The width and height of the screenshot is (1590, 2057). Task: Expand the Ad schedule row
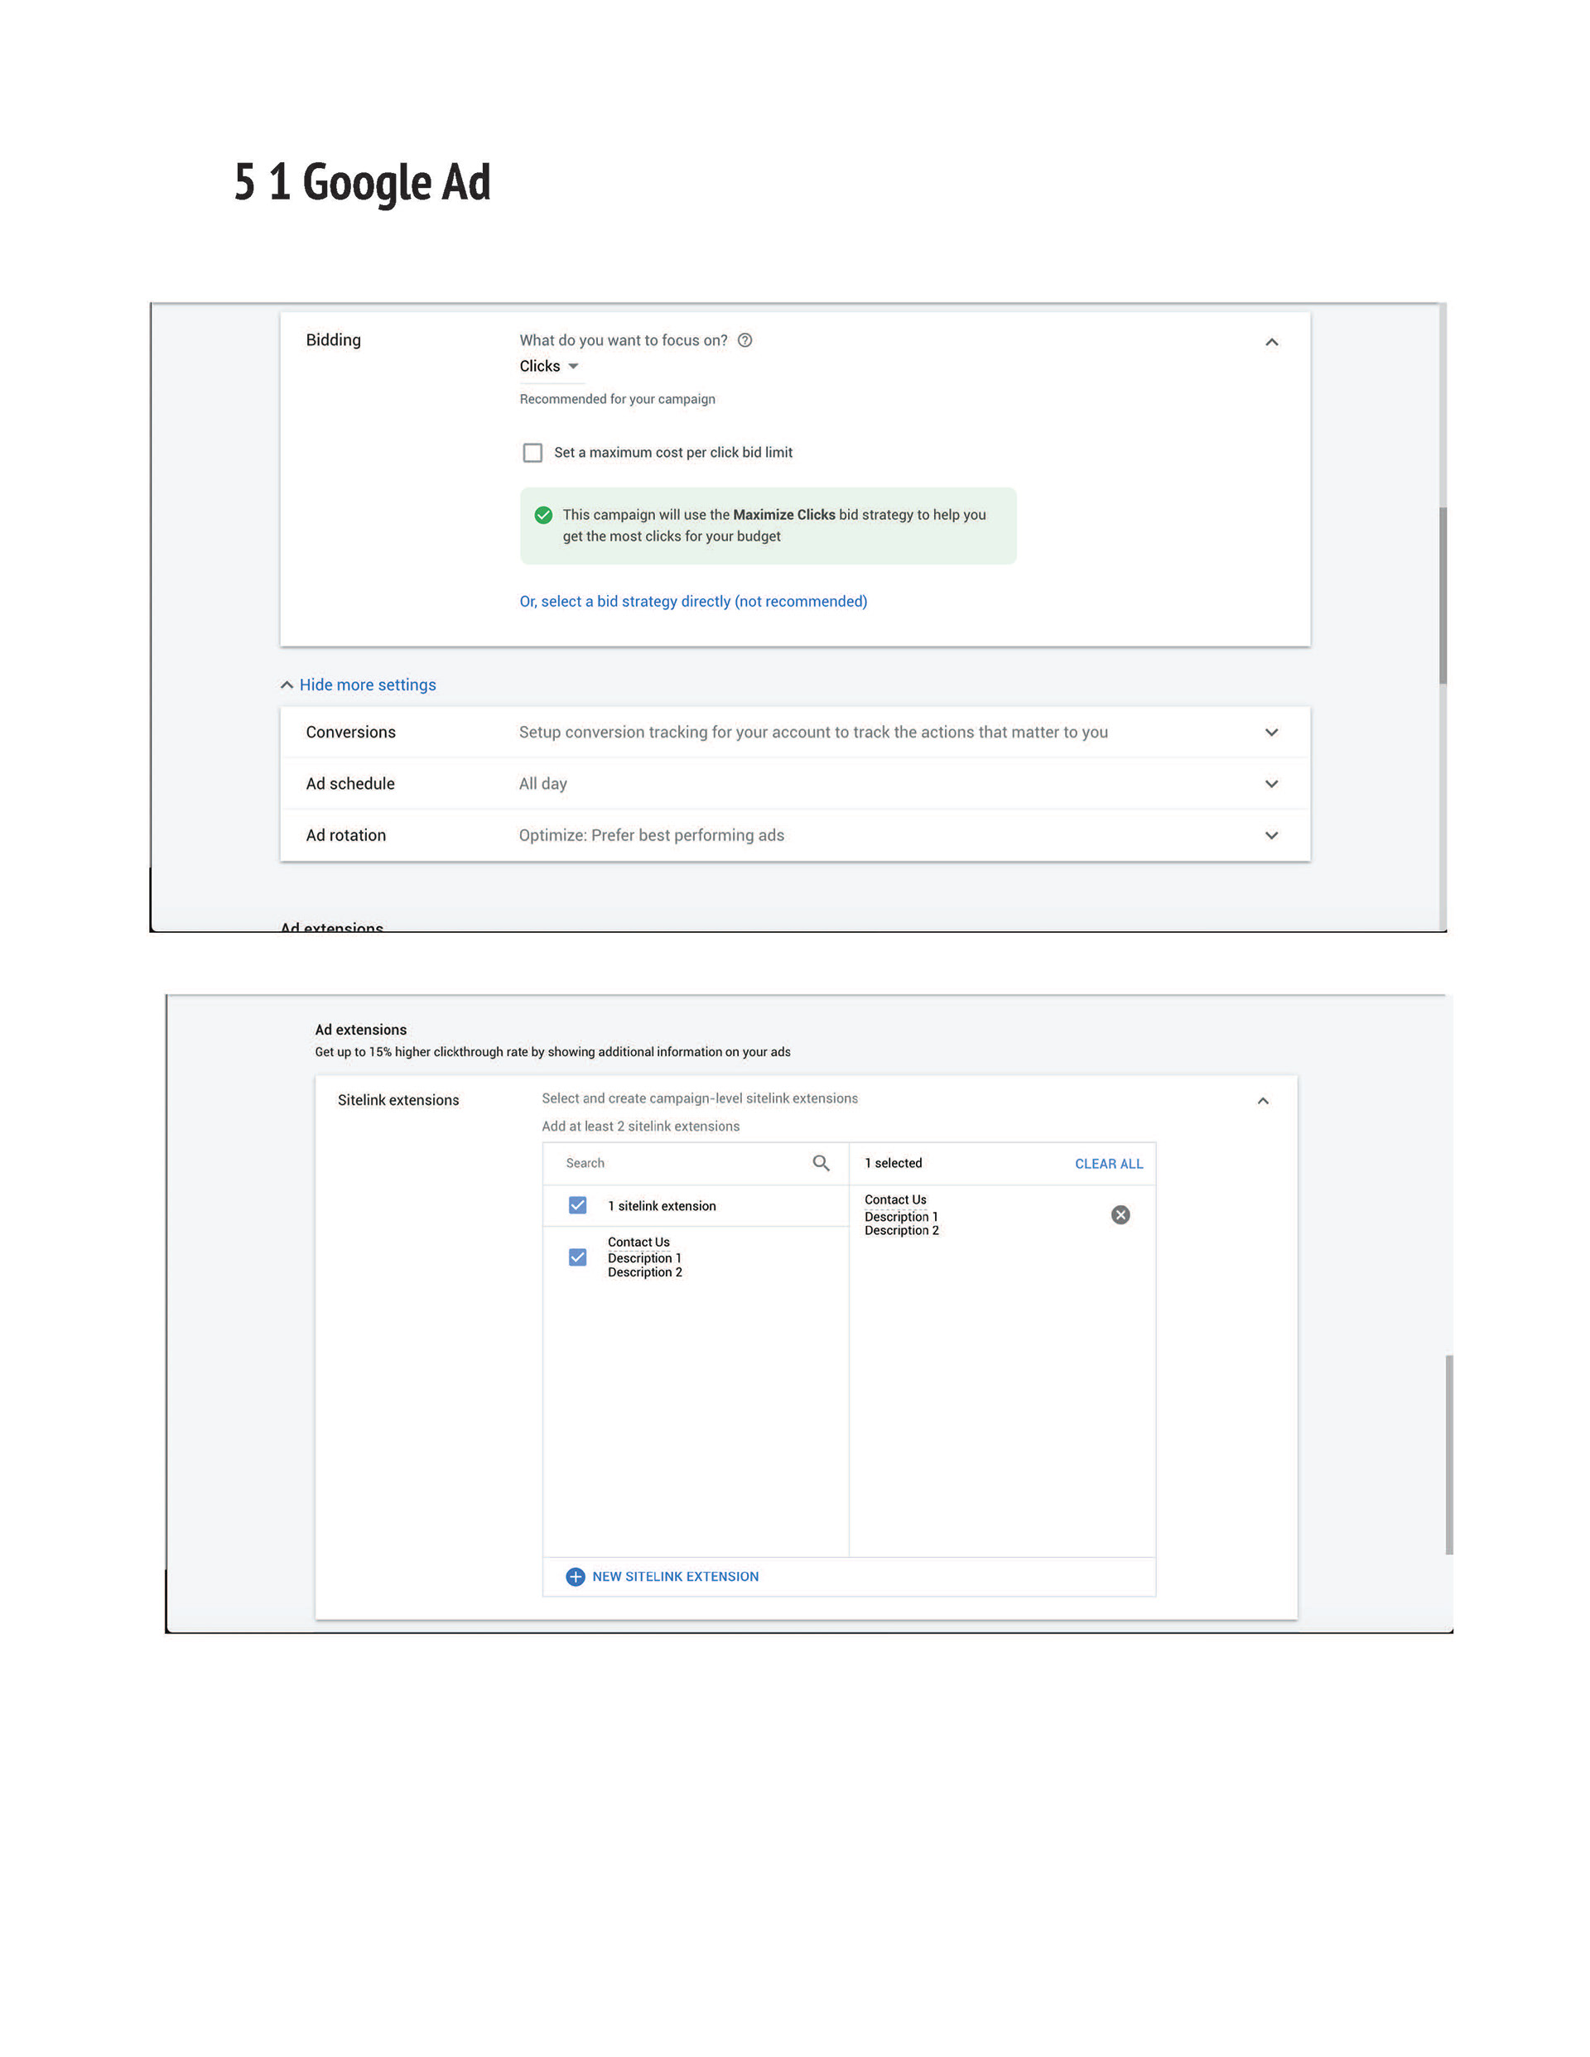[x=1271, y=784]
